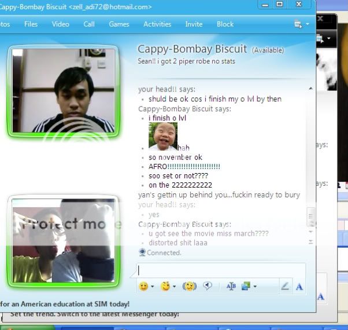This screenshot has height=330, width=348.
Task: Expand the arrow next to the show-menu icon
Action: (x=308, y=24)
